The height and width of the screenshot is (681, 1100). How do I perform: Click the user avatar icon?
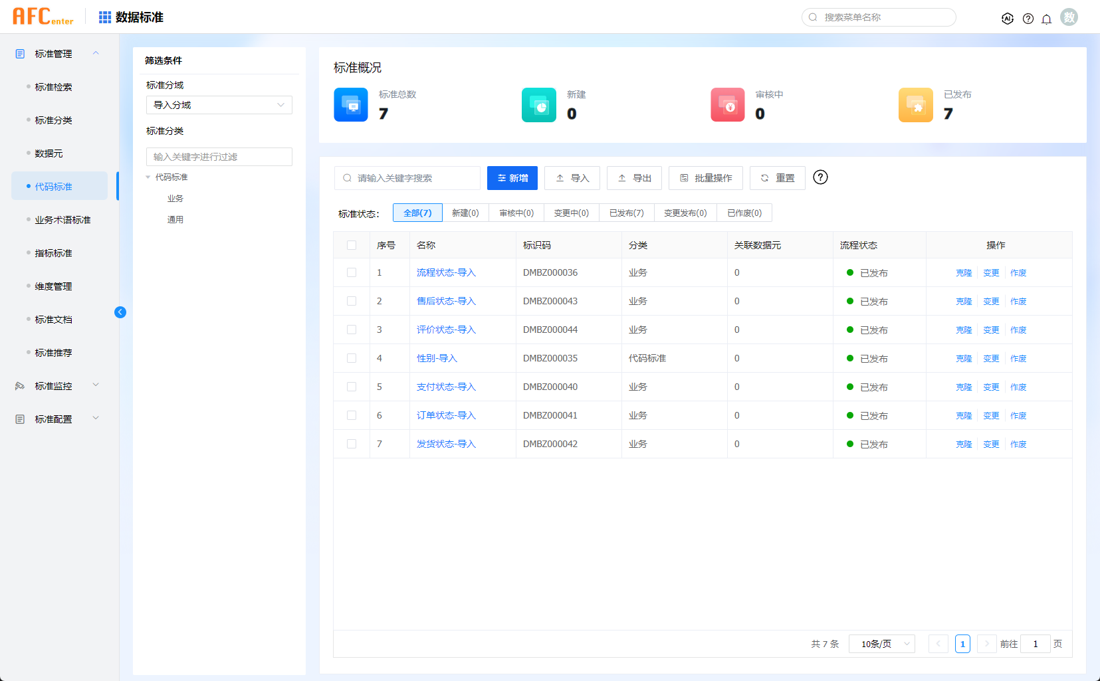[x=1069, y=17]
